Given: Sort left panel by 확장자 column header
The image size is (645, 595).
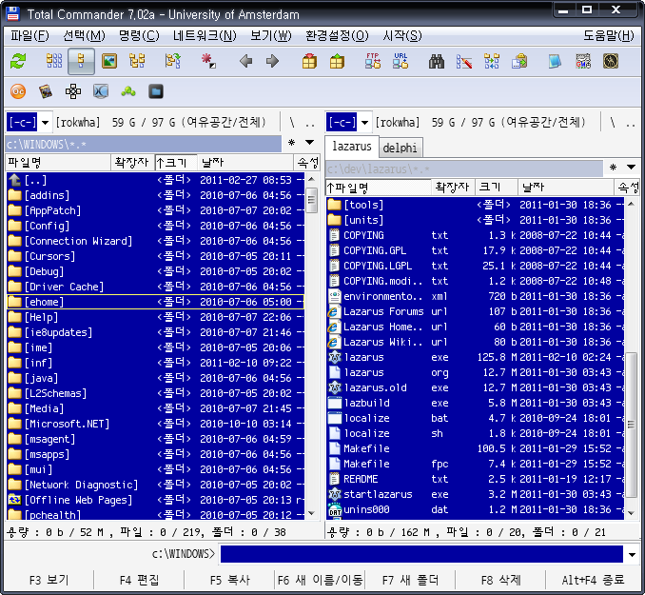Looking at the screenshot, I should click(x=132, y=163).
